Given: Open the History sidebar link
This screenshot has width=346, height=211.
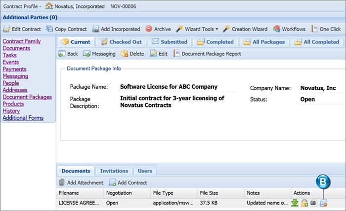Looking at the screenshot, I should point(11,111).
